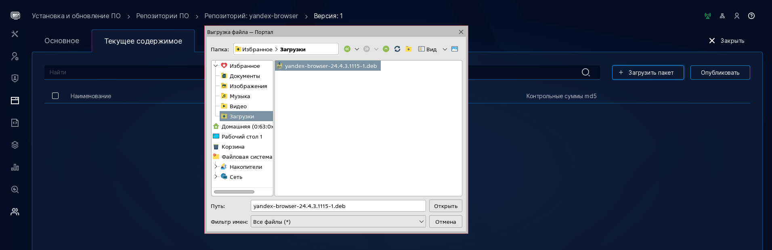This screenshot has height=250, width=772.
Task: Open the shield security sidebar icon
Action: tap(15, 78)
